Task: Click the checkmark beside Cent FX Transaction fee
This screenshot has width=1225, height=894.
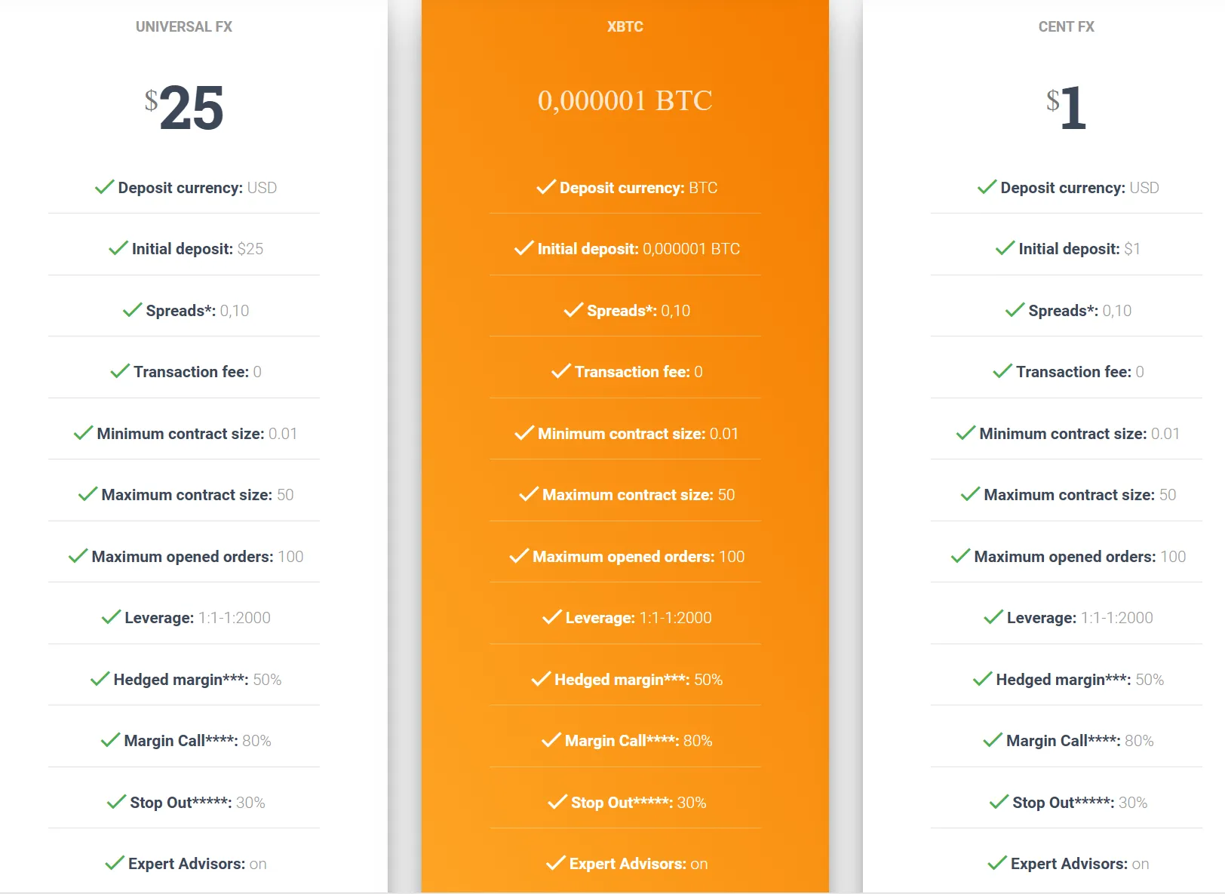Action: point(1003,371)
